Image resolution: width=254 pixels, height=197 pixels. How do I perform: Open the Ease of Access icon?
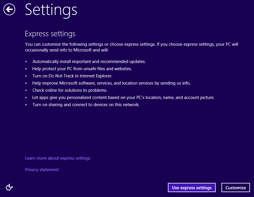click(x=9, y=187)
